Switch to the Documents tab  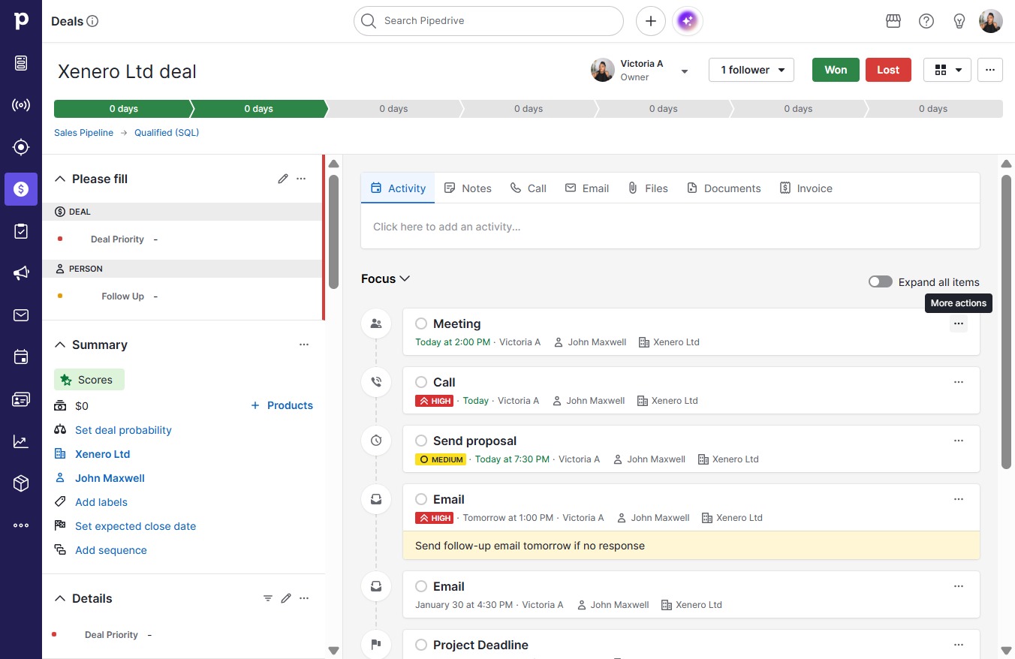coord(724,188)
